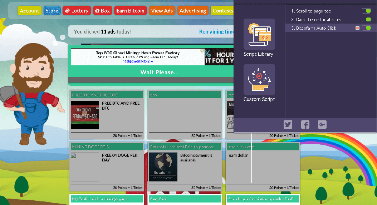Open the hashpowerfactory.io ad link
Viewport: 377px width, 205px height.
tap(137, 61)
